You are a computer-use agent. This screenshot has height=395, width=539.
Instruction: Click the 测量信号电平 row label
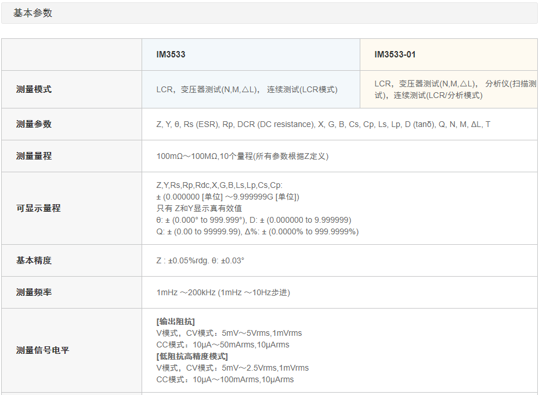(x=42, y=350)
